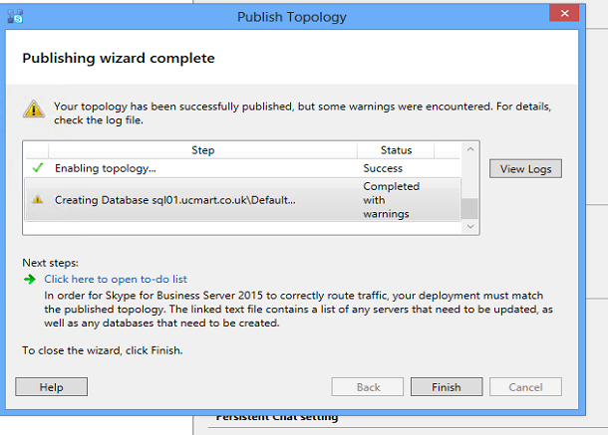This screenshot has width=608, height=435.
Task: Open the to-do list link
Action: click(116, 280)
